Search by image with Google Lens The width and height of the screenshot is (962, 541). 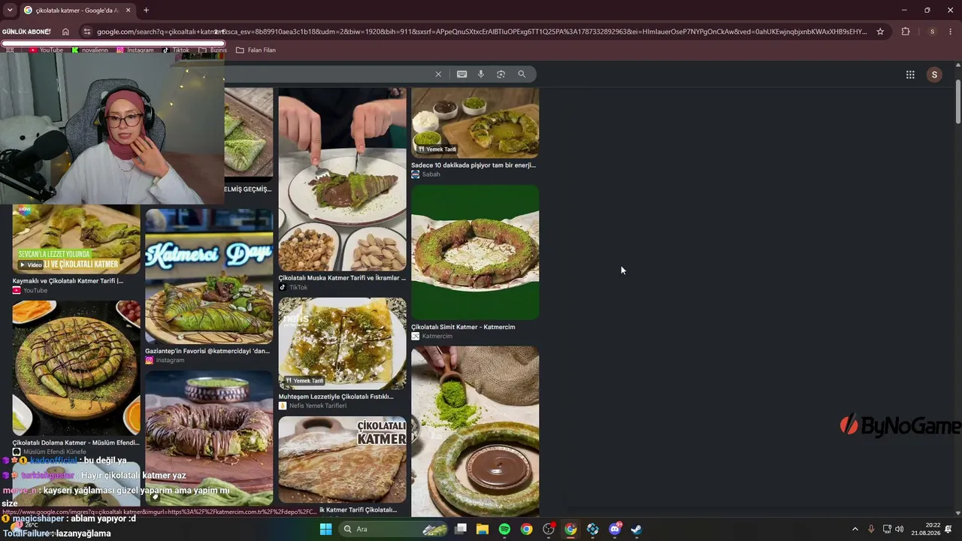point(501,74)
